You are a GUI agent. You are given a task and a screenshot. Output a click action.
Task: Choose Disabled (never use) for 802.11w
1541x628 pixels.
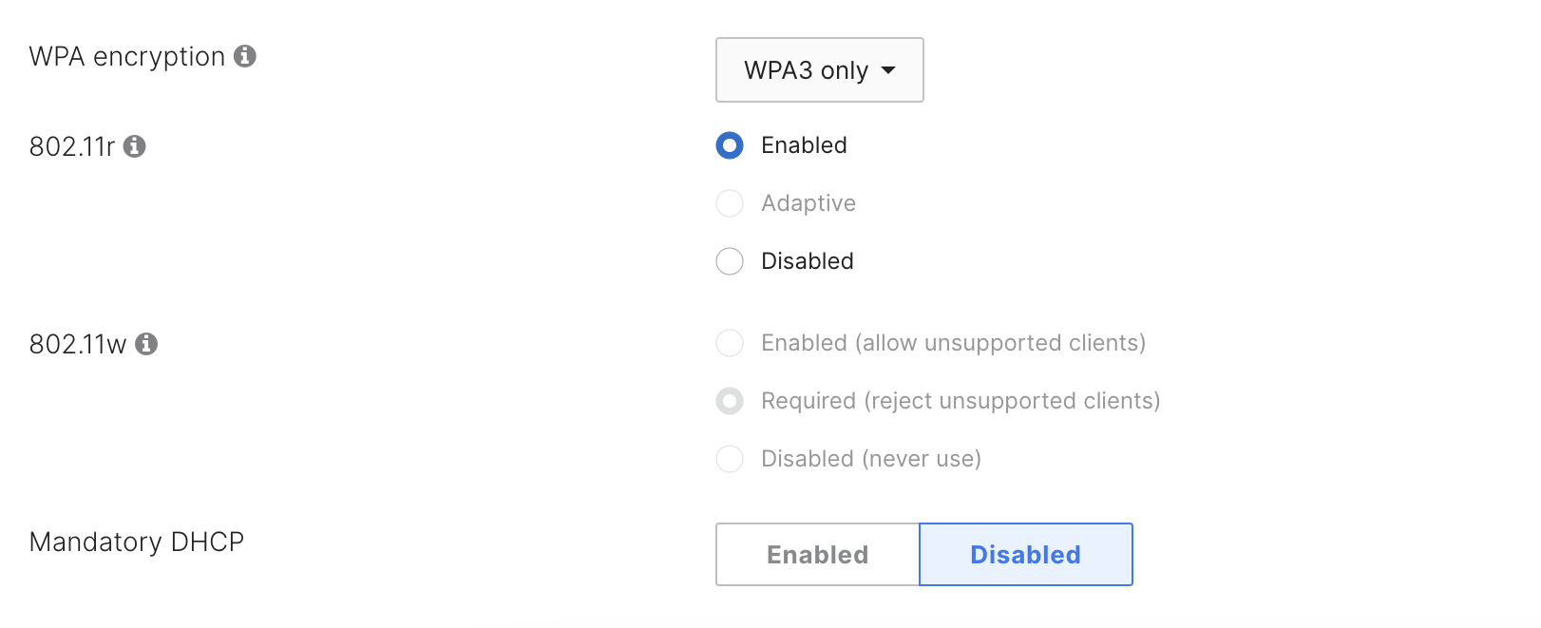[729, 459]
